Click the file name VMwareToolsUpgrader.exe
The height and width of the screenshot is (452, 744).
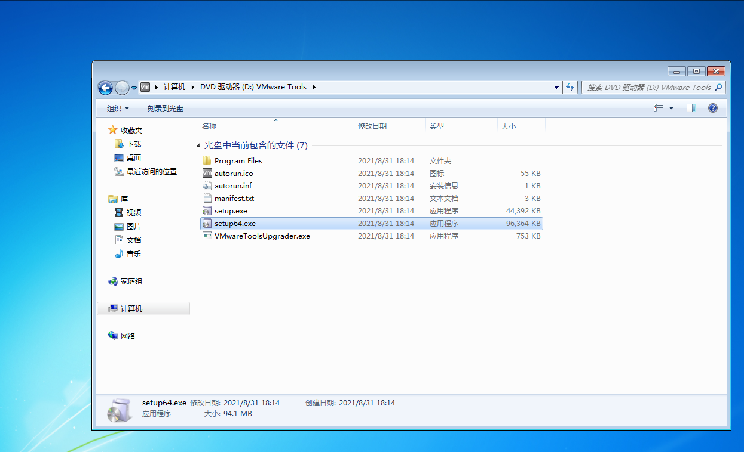(x=262, y=236)
